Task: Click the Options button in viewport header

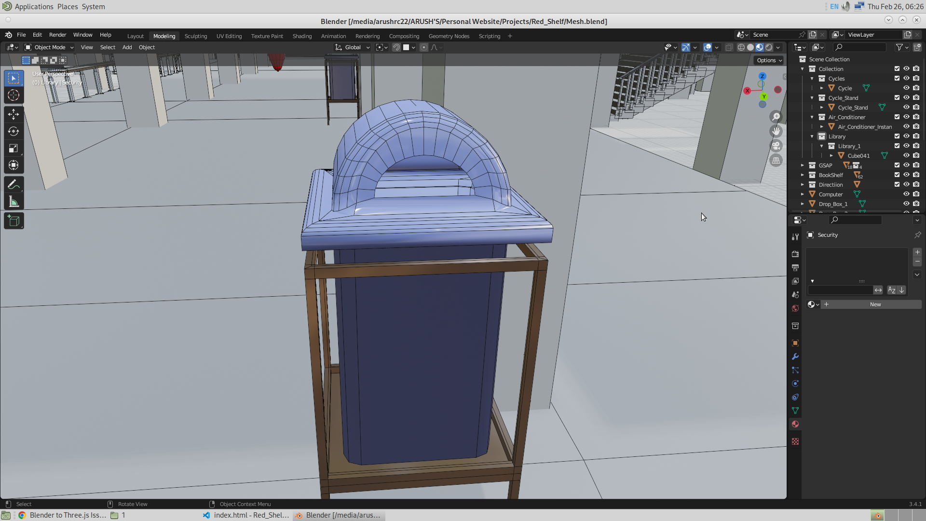Action: [769, 60]
